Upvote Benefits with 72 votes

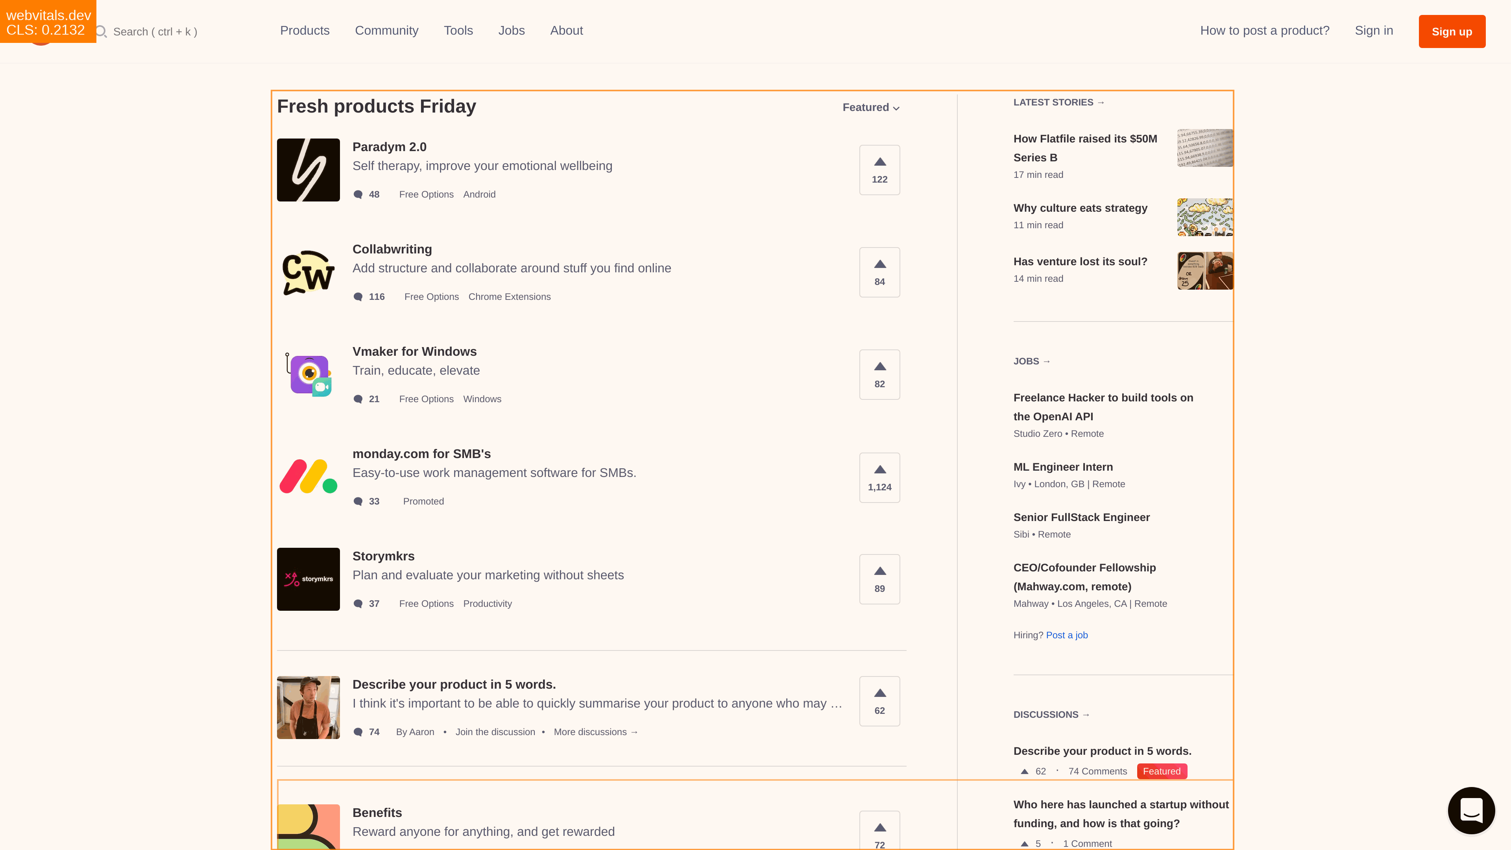point(879,830)
